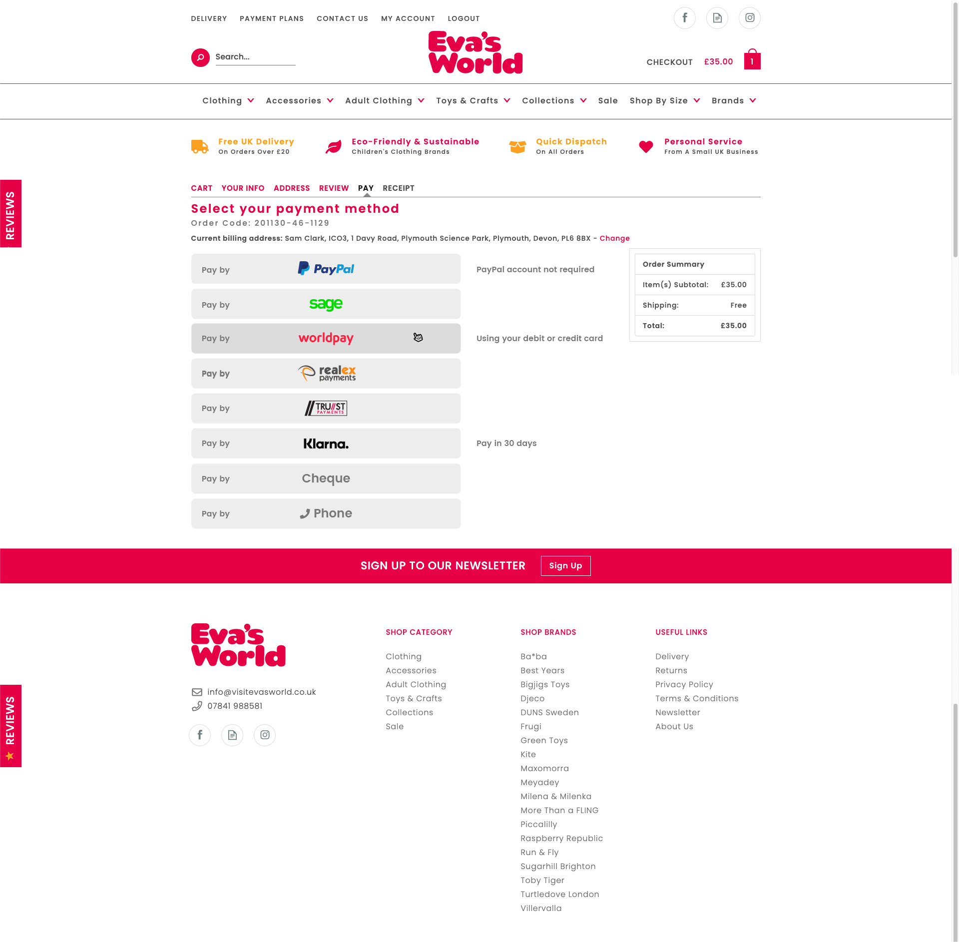This screenshot has height=942, width=959.
Task: Click the footer Instagram circle icon
Action: coord(265,735)
